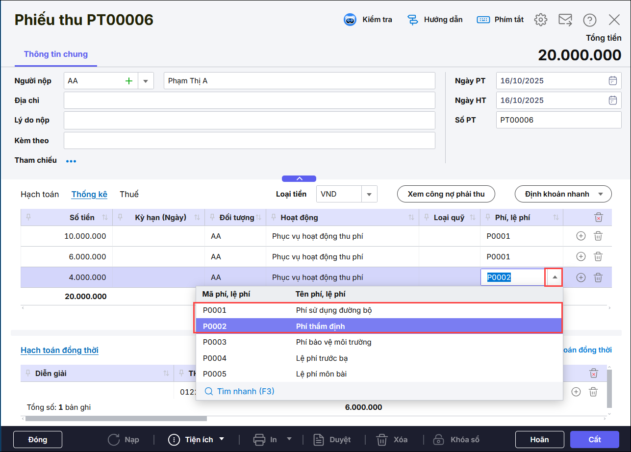Switch to the Hạch toán tab
631x452 pixels.
click(x=40, y=195)
